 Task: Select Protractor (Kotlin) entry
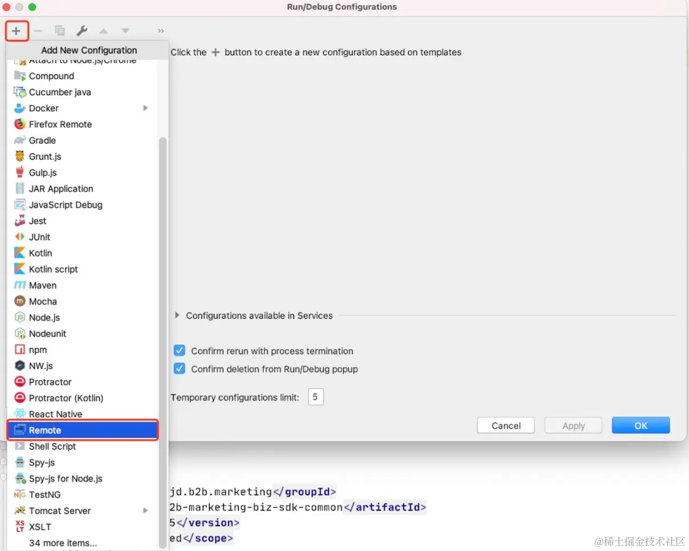83,398
